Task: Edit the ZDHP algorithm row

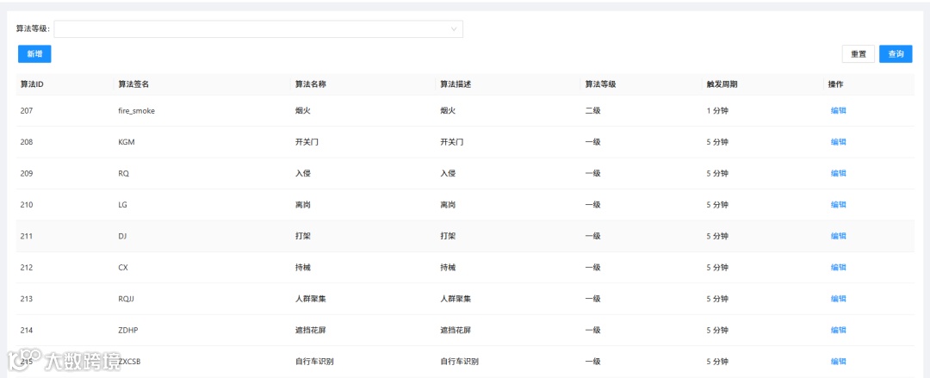Action: (838, 330)
